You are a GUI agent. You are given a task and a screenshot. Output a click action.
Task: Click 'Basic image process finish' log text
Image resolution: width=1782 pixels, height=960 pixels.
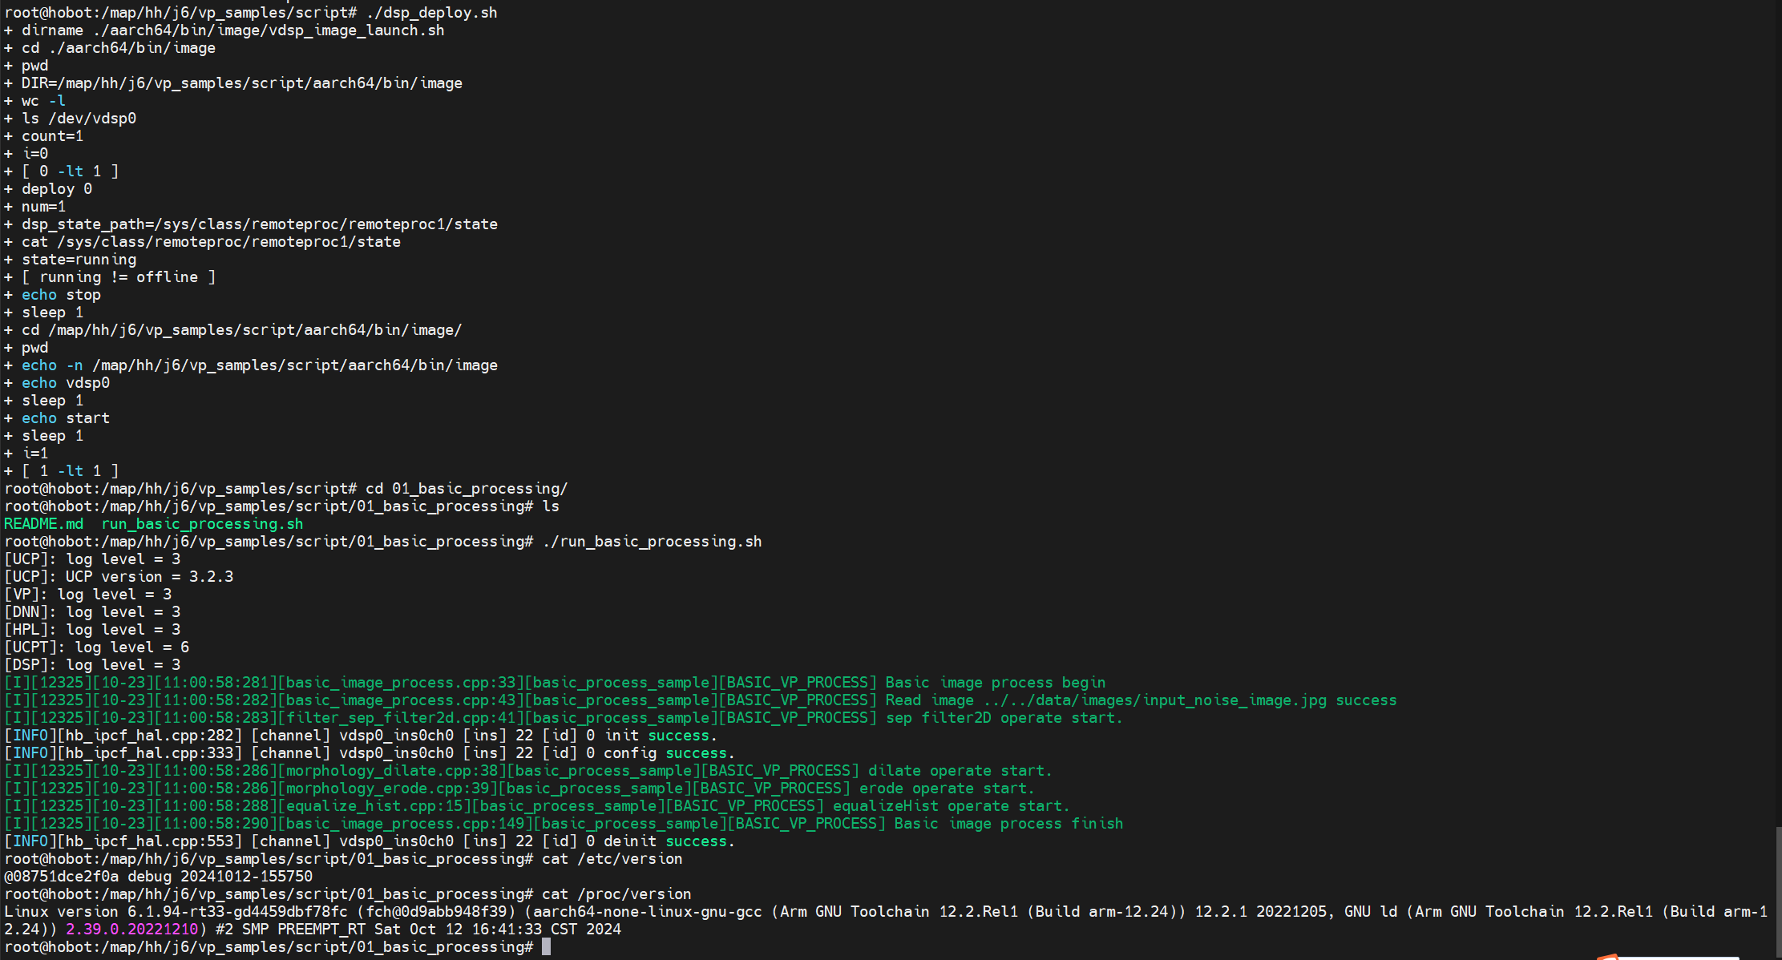pyautogui.click(x=1008, y=824)
